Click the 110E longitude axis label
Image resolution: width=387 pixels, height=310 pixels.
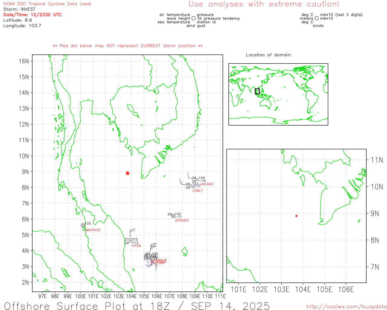tap(207, 296)
